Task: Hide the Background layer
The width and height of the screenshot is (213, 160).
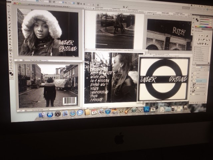Action: point(191,94)
